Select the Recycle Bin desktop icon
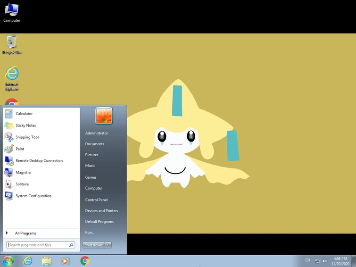The image size is (356, 267). coord(12,45)
